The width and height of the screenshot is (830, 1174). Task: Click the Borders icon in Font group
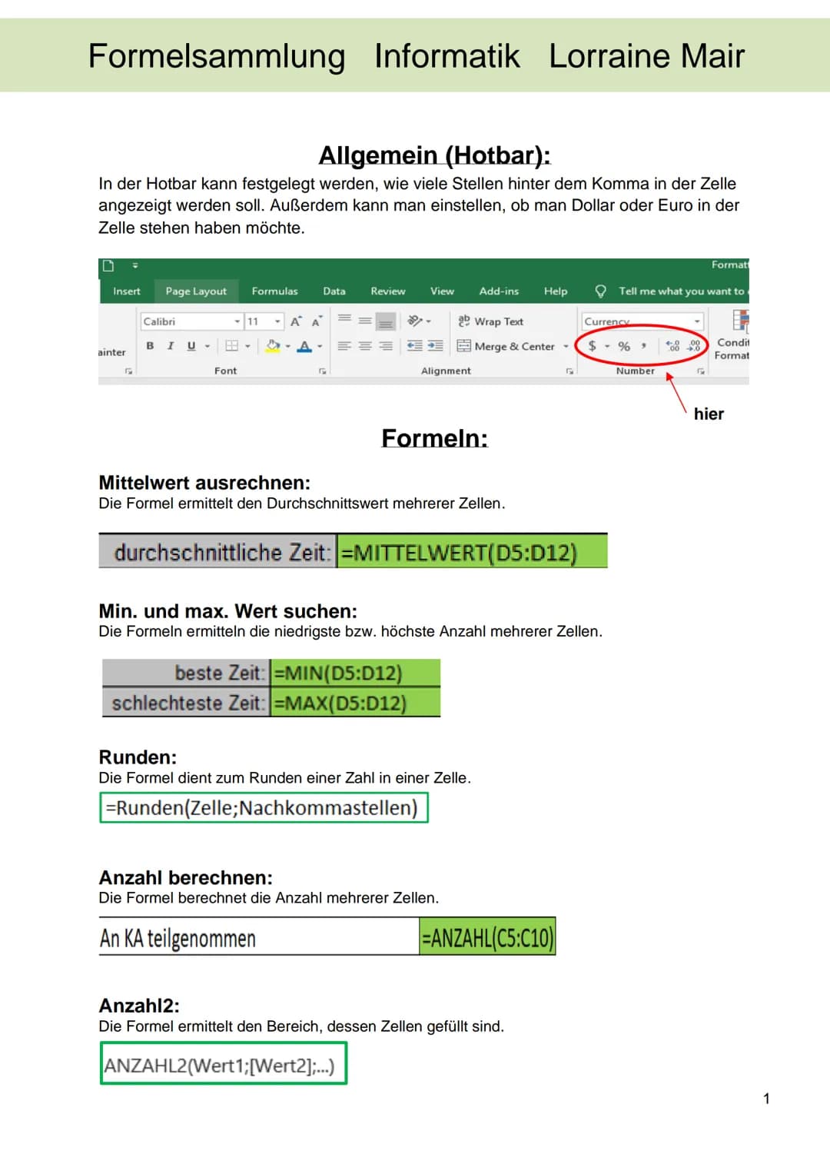[x=231, y=346]
